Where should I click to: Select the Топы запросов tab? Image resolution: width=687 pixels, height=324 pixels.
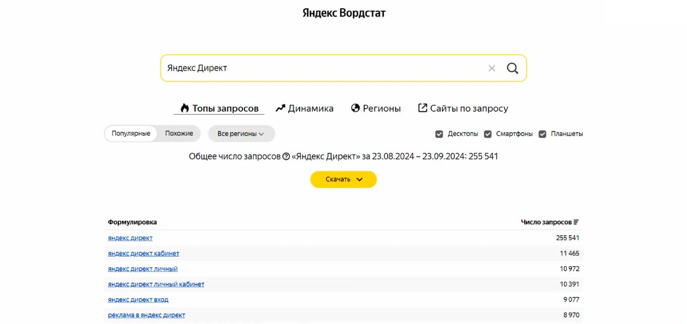tap(219, 108)
